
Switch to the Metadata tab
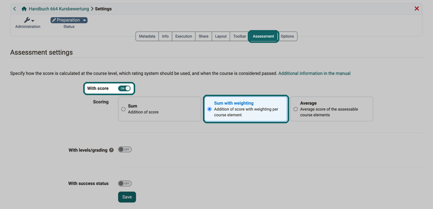pyautogui.click(x=147, y=36)
